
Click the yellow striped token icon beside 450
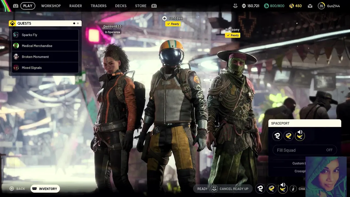pos(292,6)
